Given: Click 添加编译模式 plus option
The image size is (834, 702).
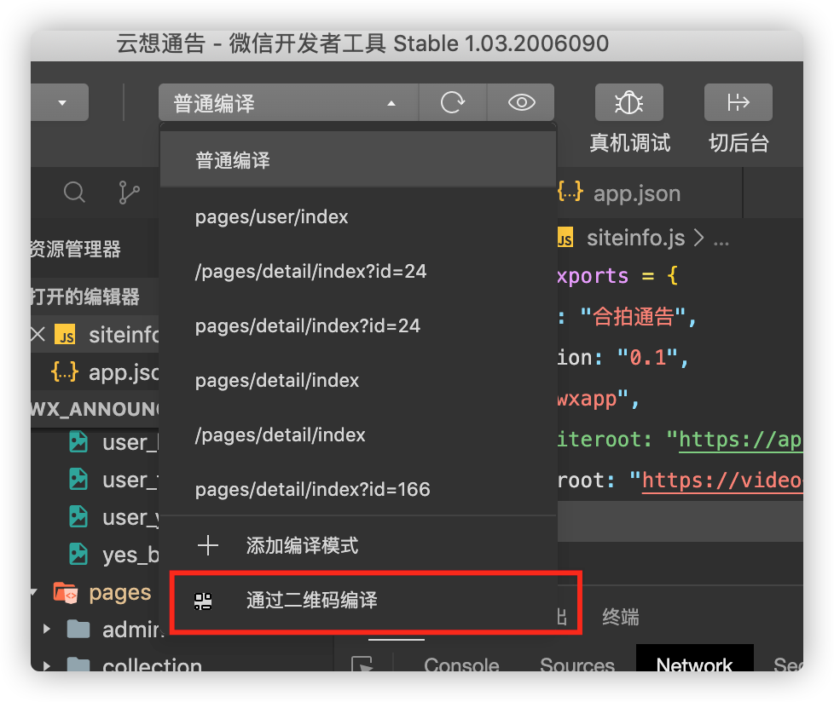Looking at the screenshot, I should [358, 546].
